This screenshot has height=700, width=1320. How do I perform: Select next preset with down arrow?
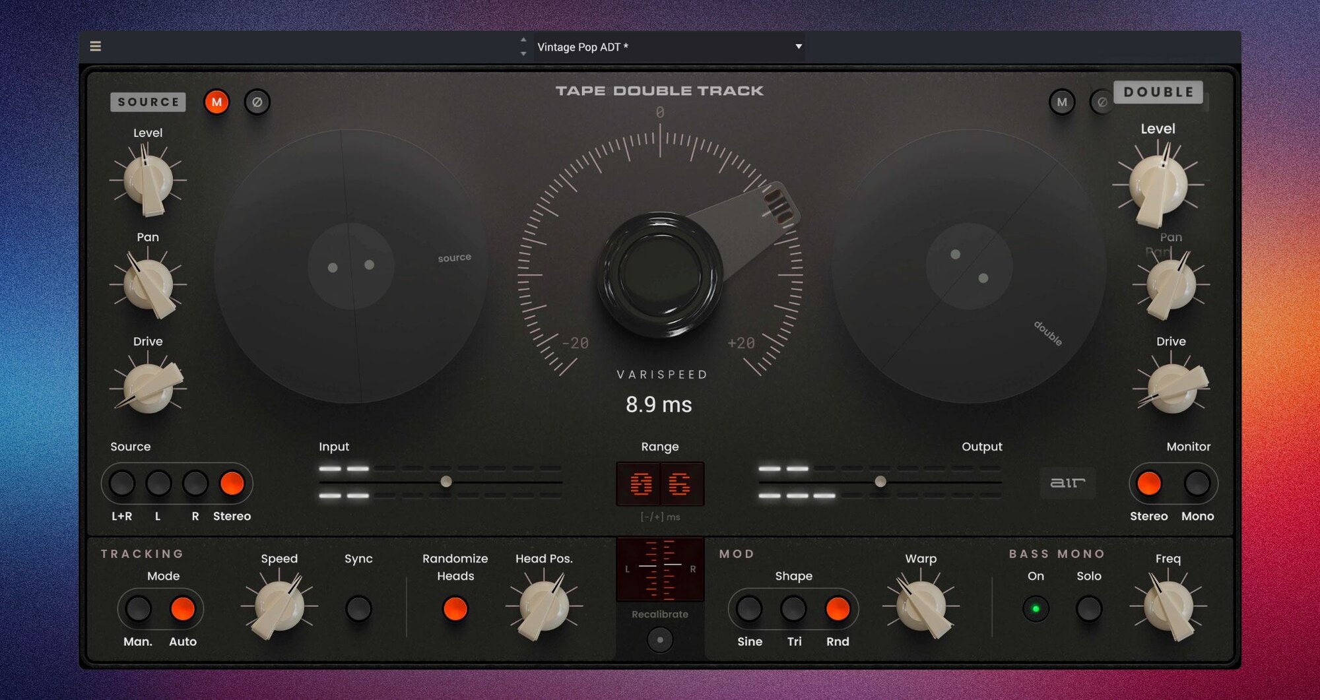click(523, 54)
